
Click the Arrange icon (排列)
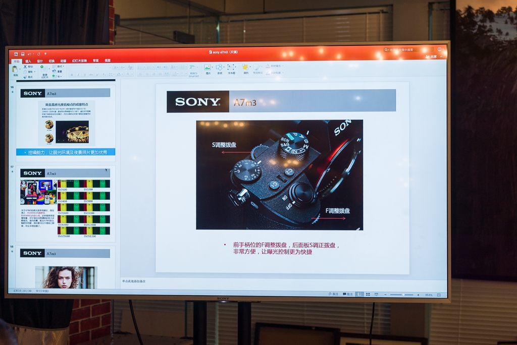coord(245,68)
